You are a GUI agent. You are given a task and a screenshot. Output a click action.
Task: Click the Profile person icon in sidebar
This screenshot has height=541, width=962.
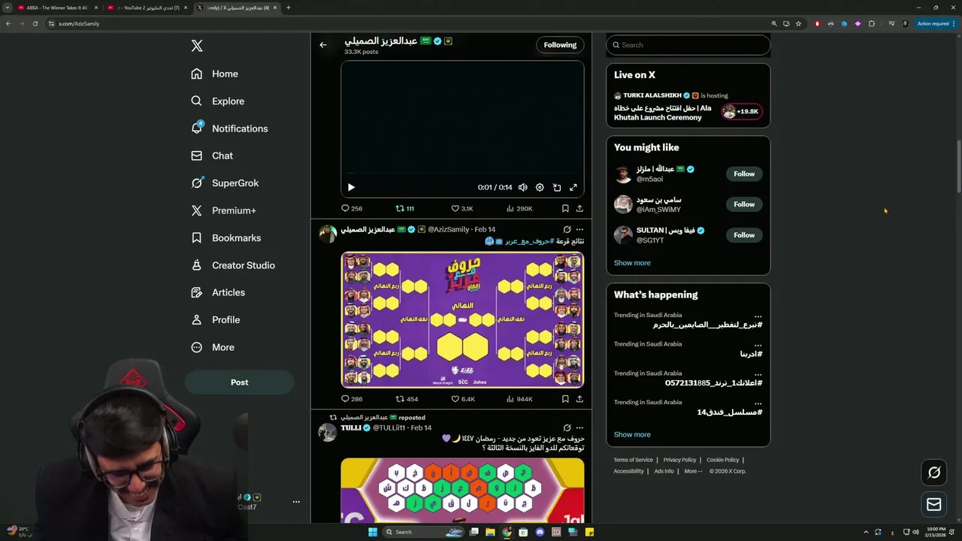pos(197,319)
